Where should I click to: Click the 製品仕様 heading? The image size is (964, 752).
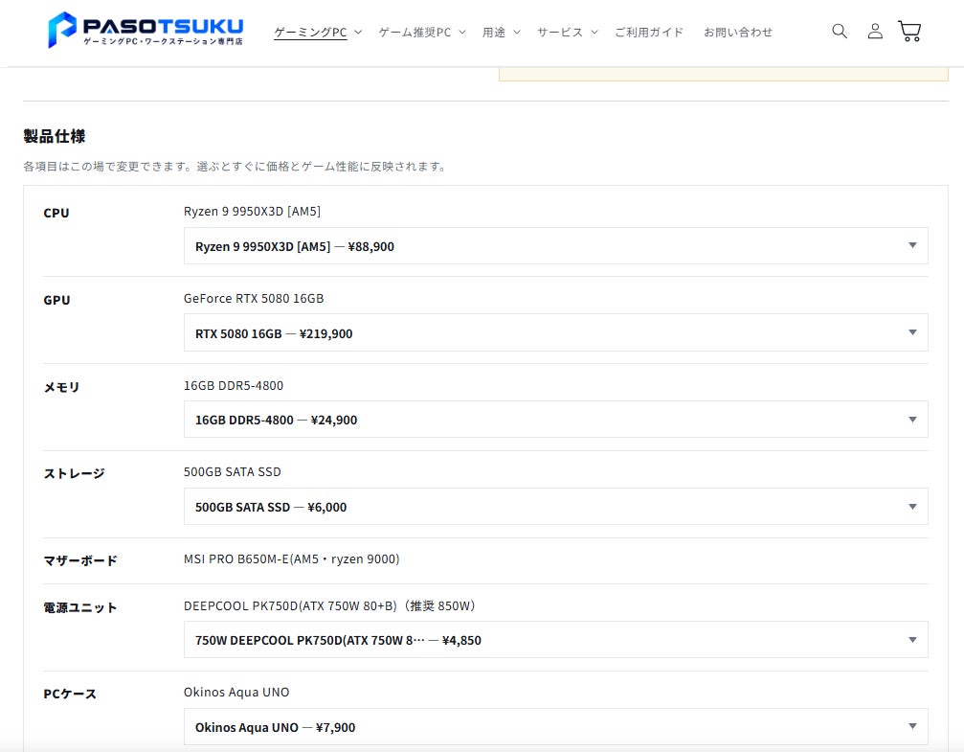[55, 136]
